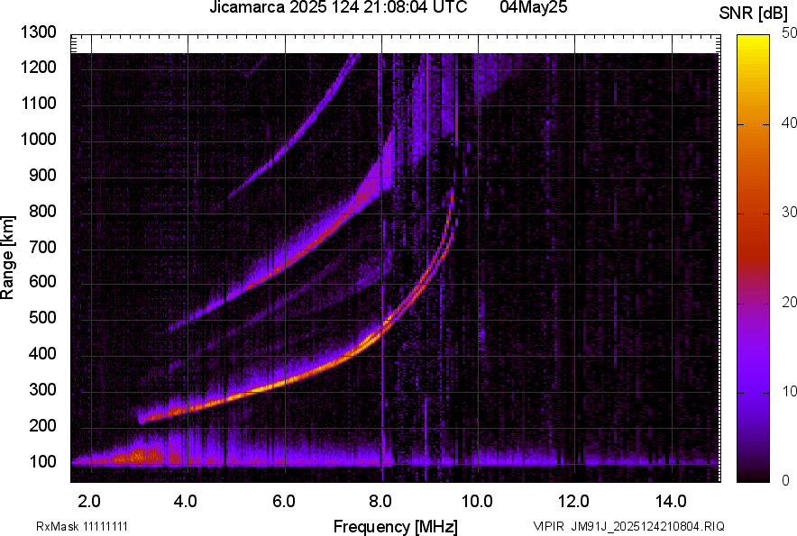
Task: Click the 14.0 frequency axis tick label
Action: point(671,502)
